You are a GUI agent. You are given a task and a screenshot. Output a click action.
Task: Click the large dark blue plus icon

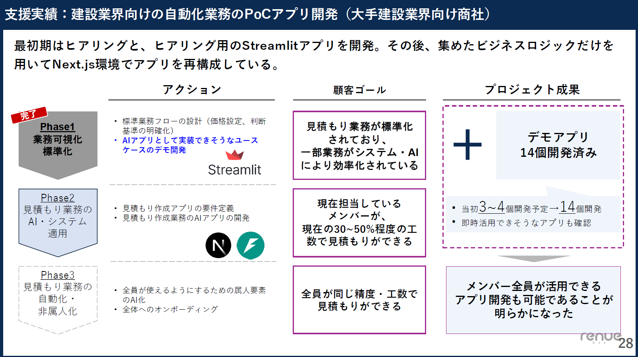[x=468, y=144]
